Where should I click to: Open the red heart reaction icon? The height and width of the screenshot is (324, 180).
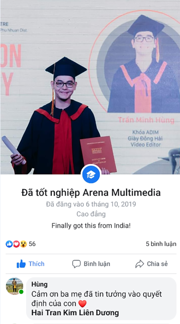coord(16,244)
